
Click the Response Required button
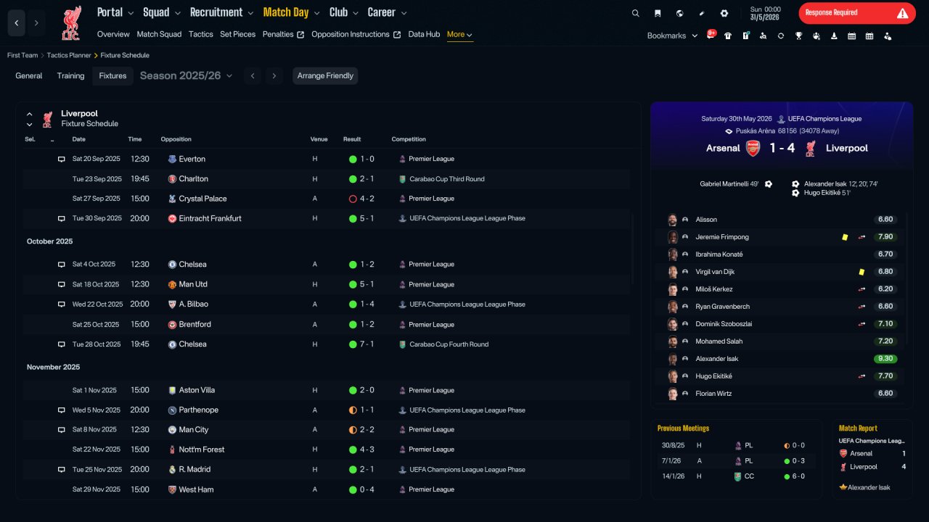857,13
